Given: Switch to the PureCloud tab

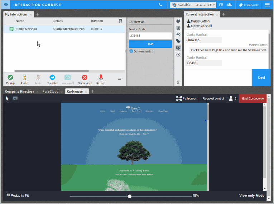Looking at the screenshot, I should click(50, 91).
